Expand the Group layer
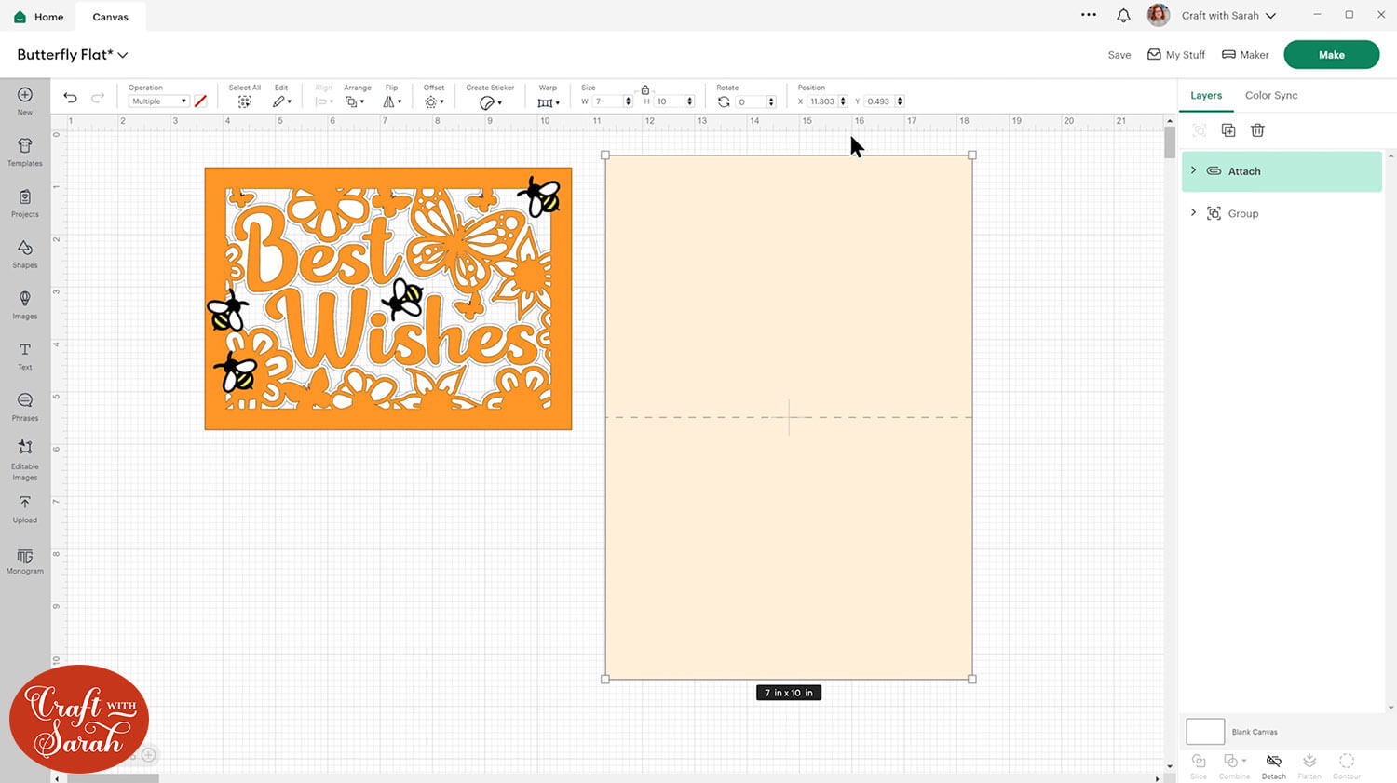This screenshot has height=783, width=1397. 1193,213
